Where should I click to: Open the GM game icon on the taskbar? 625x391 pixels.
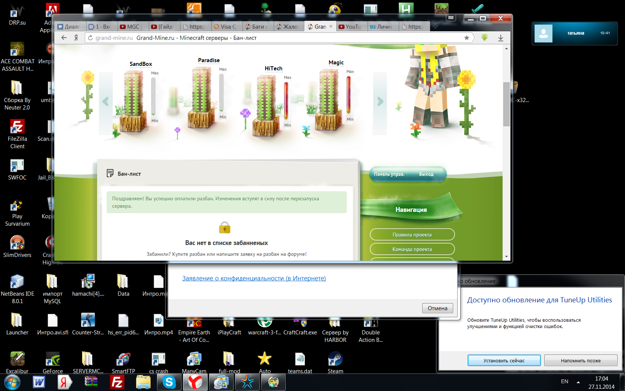[273, 382]
